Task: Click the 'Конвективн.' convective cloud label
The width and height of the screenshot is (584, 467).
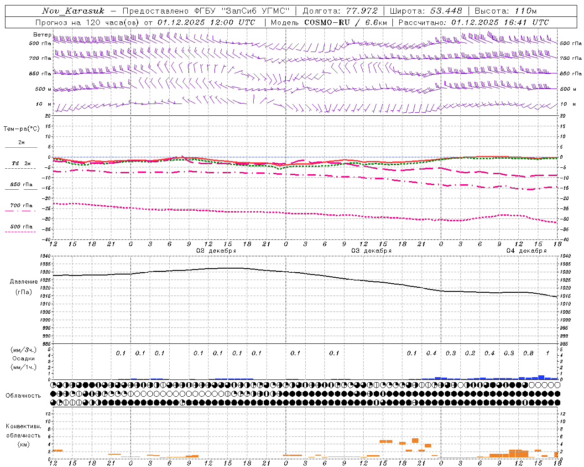Action: coord(23,426)
